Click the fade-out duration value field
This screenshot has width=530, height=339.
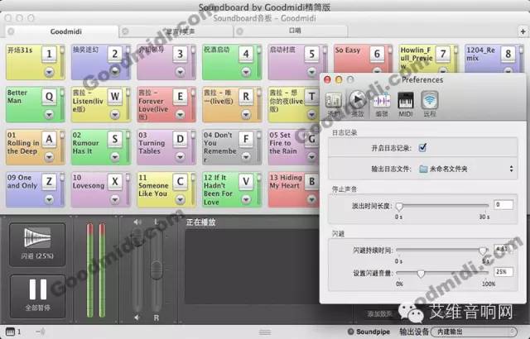click(503, 204)
